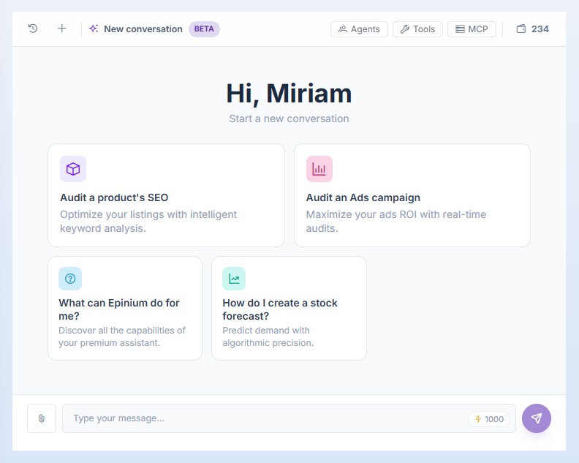
Task: Click Start a new conversation subtitle
Action: click(289, 118)
